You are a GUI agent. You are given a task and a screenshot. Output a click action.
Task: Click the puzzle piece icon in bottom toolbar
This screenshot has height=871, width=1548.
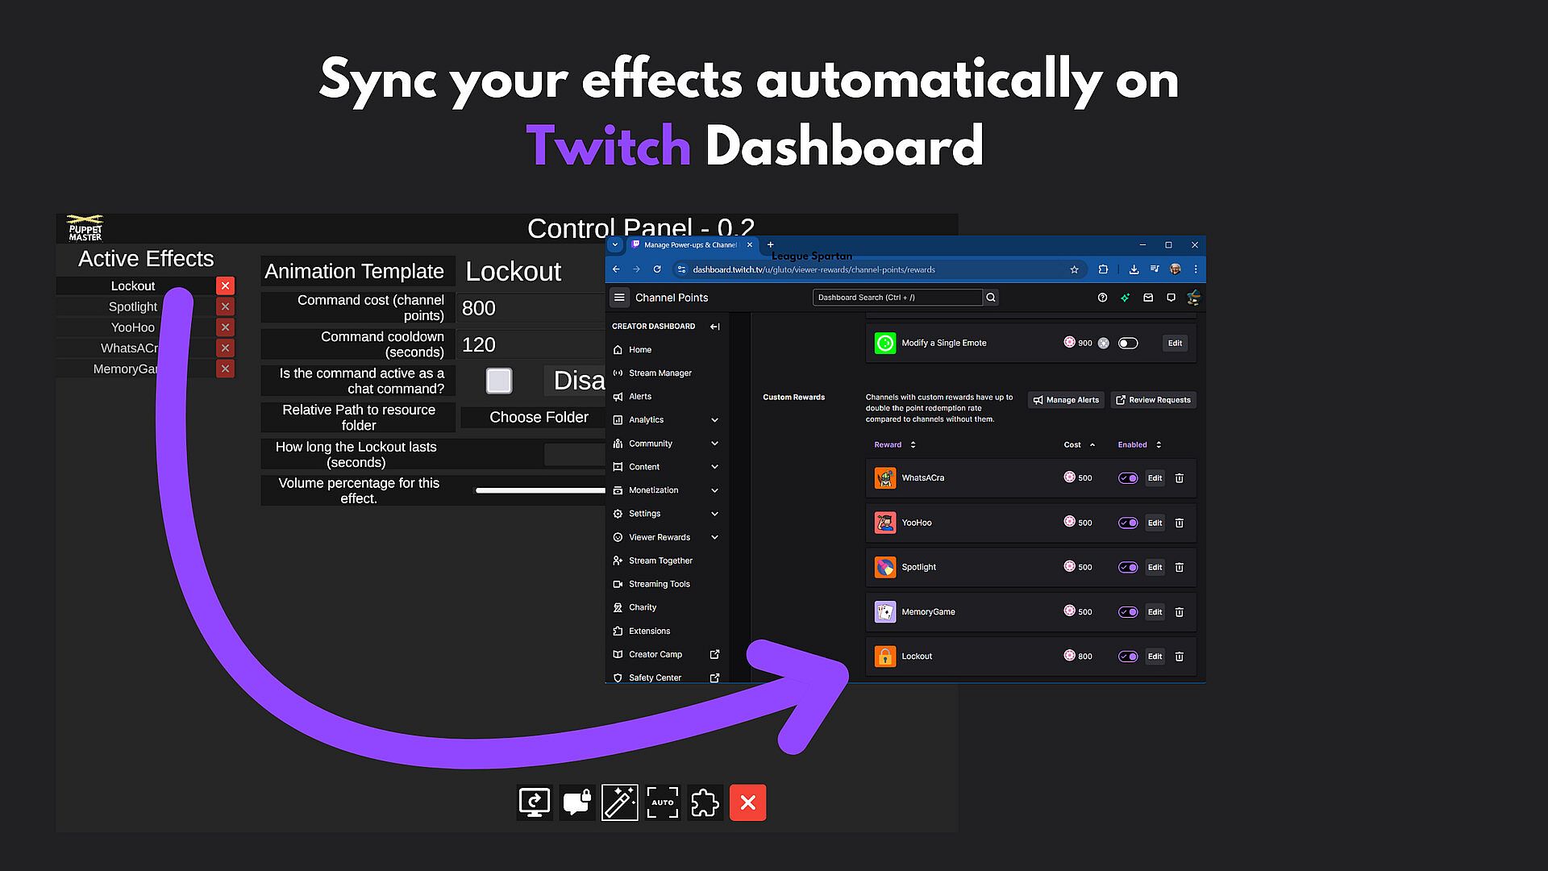pyautogui.click(x=705, y=802)
